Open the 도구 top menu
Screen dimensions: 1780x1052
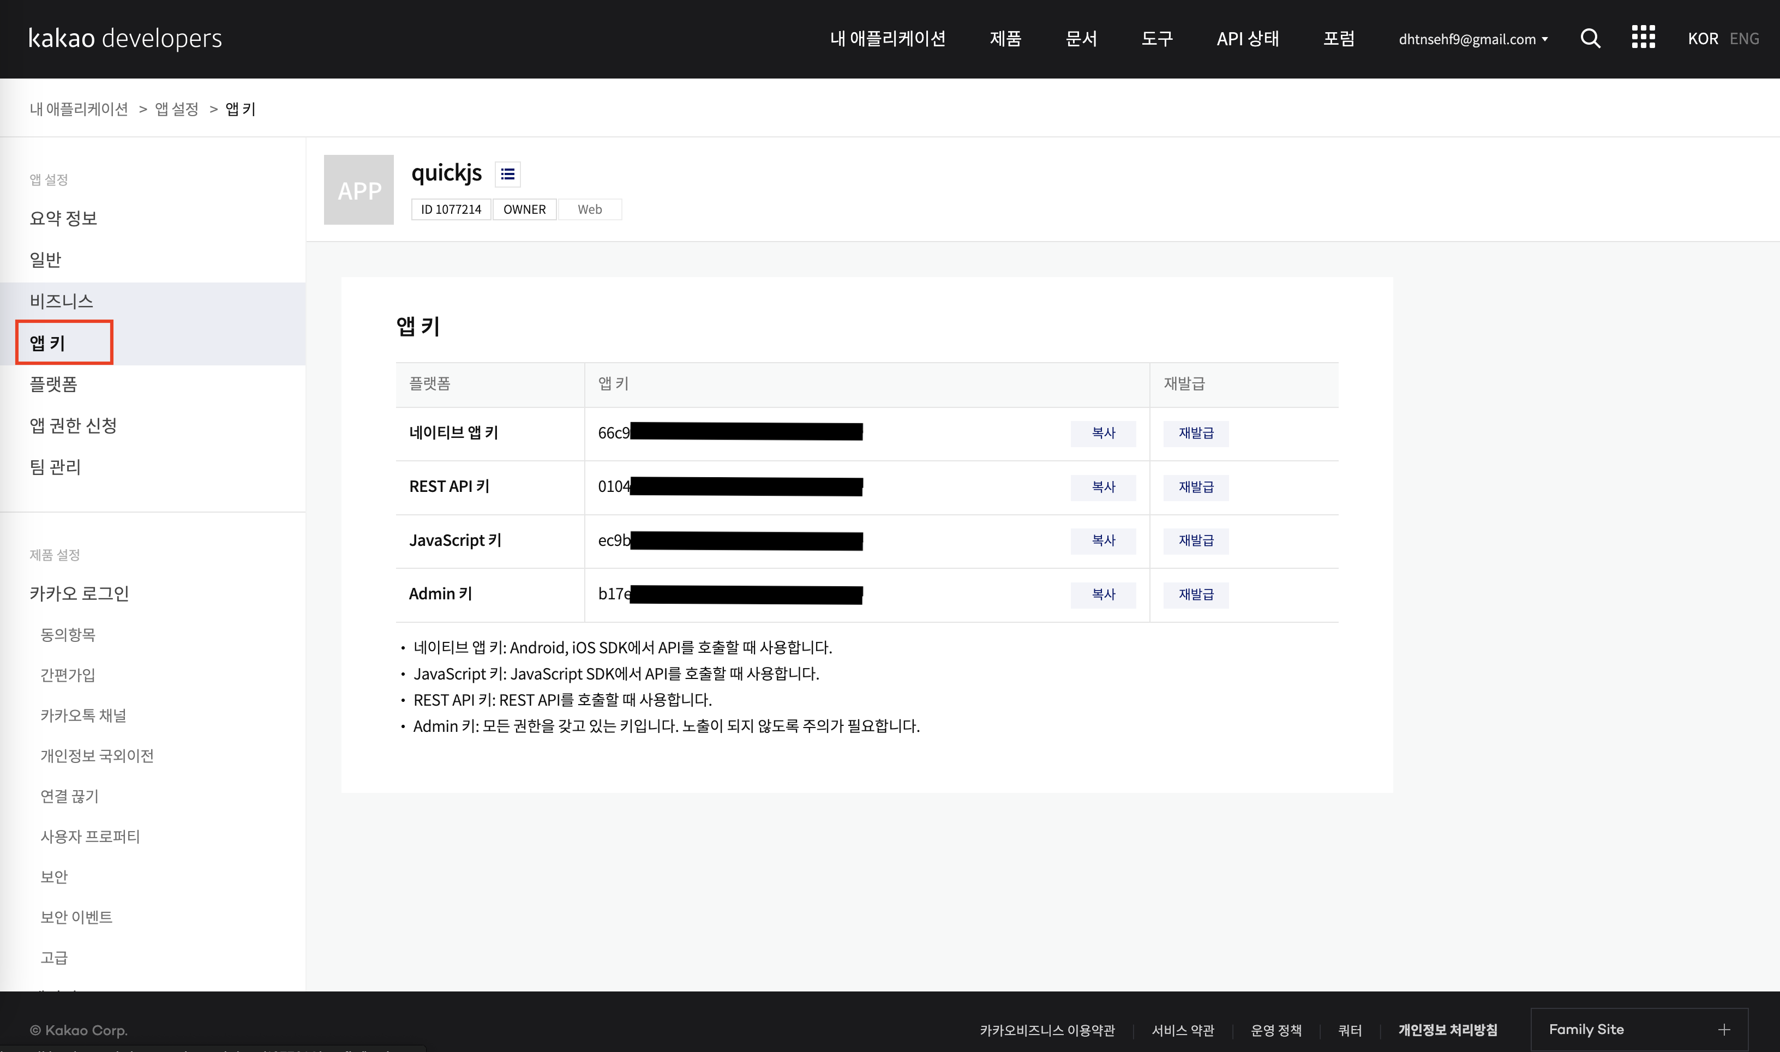1157,38
